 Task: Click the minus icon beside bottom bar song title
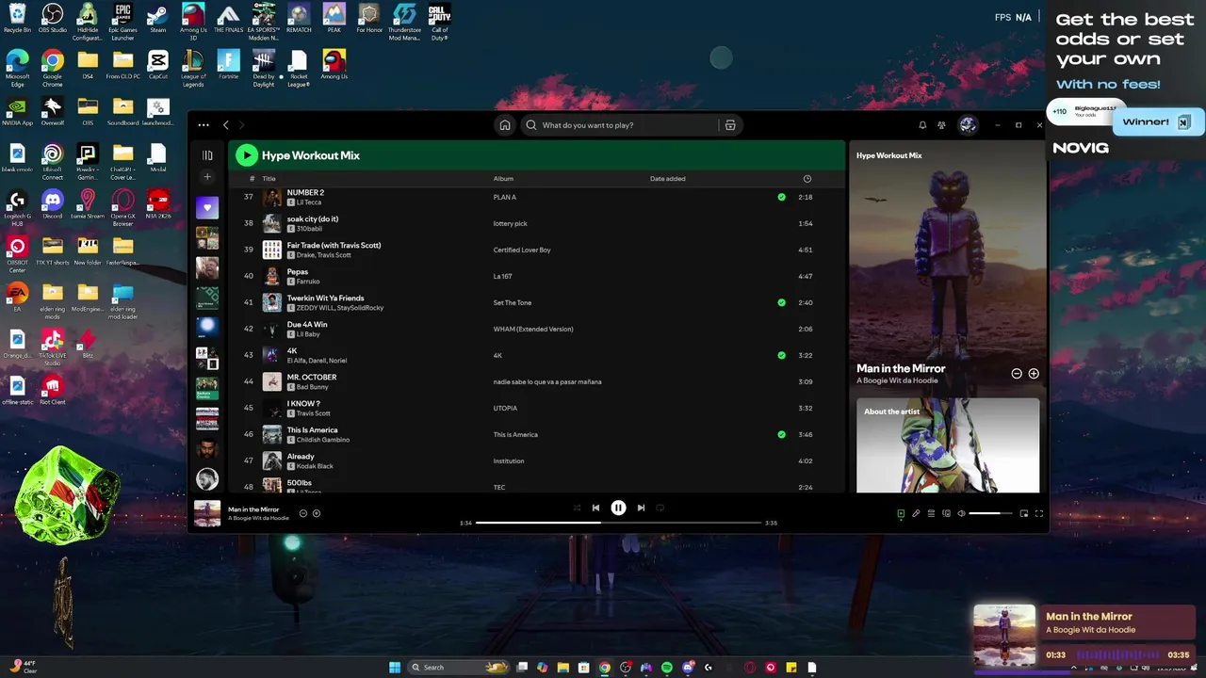coord(303,513)
